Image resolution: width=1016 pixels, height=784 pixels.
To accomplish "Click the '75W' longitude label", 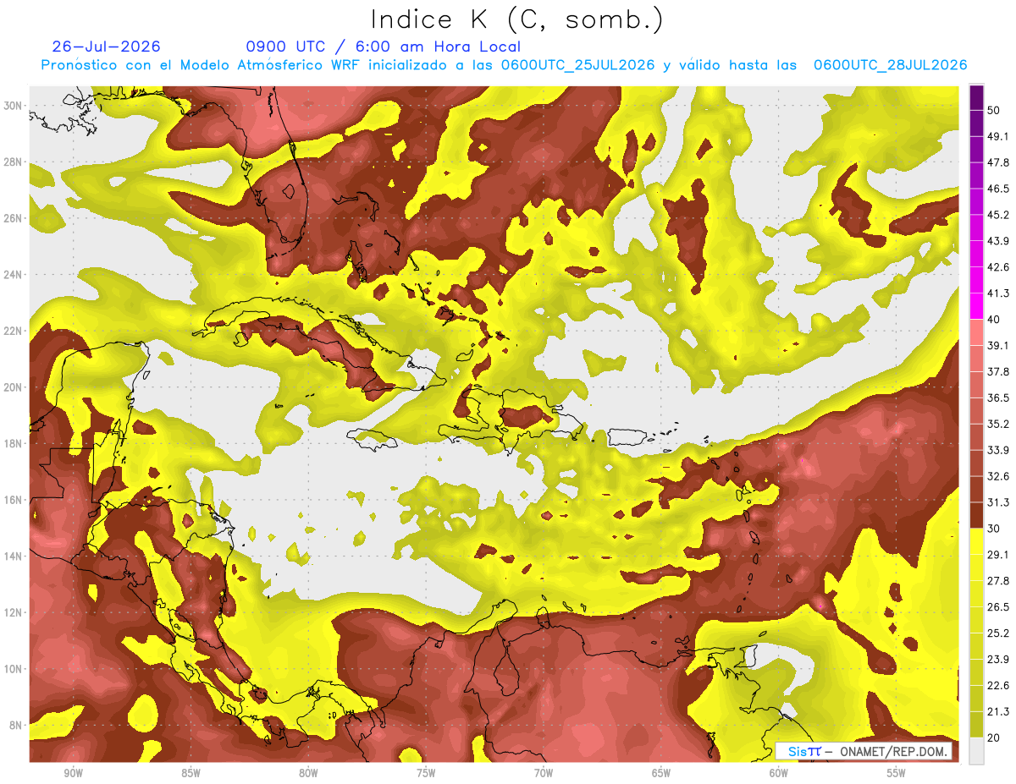I will point(426,773).
